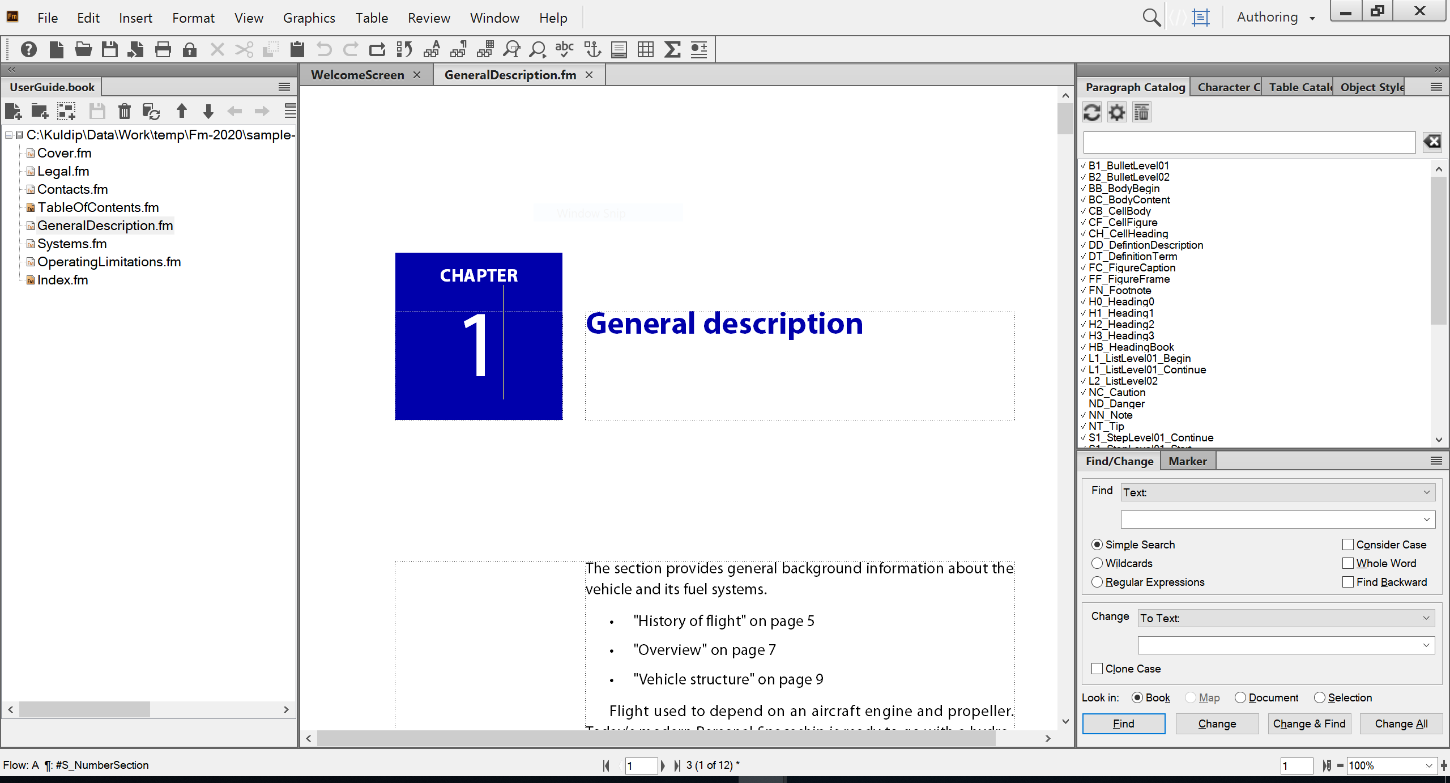The height and width of the screenshot is (783, 1450).
Task: Insert an anchored frame
Action: point(592,49)
